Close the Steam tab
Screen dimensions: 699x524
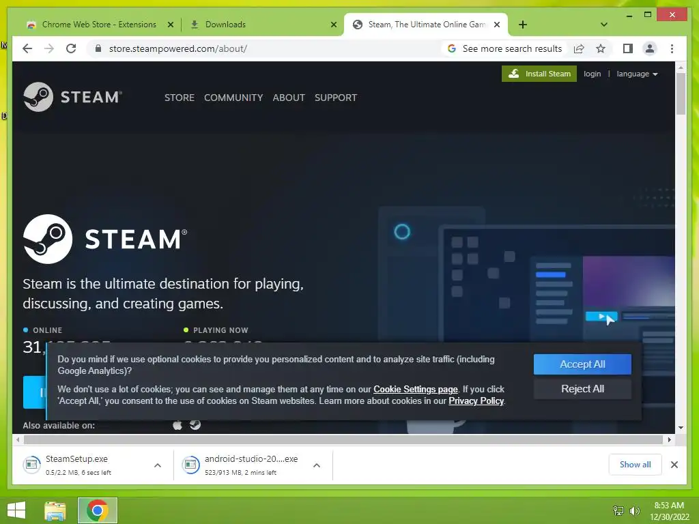[x=497, y=25]
